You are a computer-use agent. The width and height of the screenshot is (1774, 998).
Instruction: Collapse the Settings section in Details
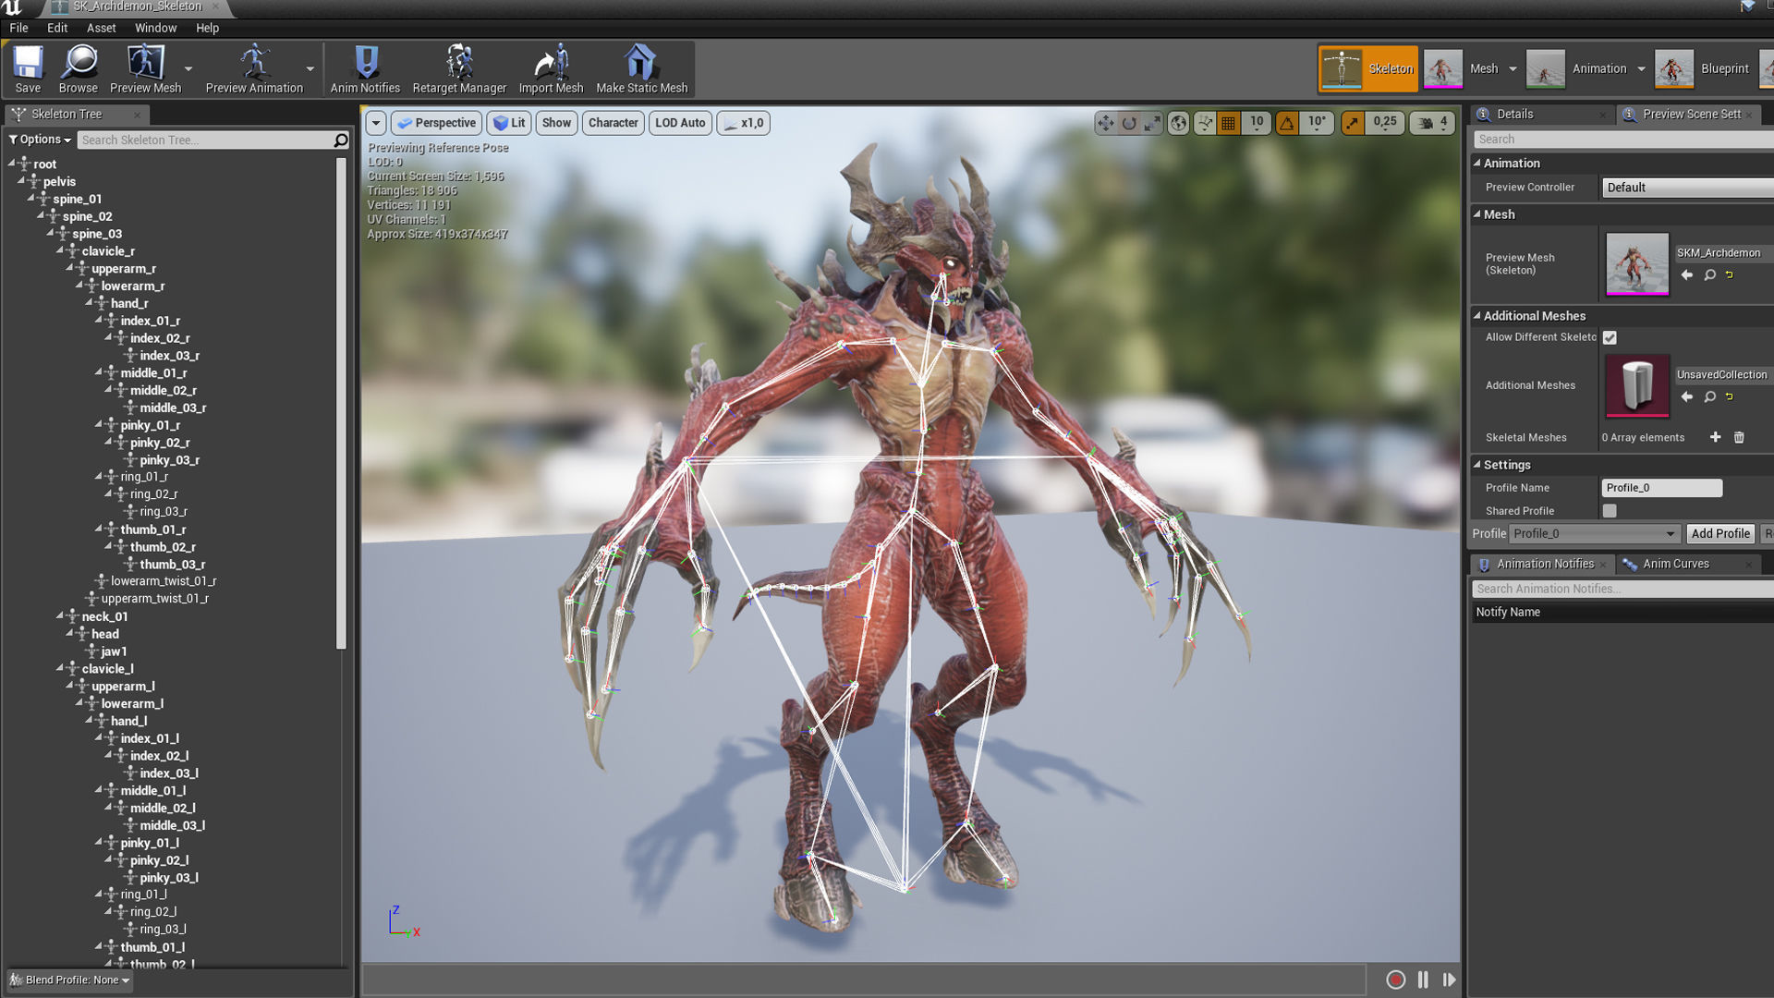pyautogui.click(x=1476, y=465)
